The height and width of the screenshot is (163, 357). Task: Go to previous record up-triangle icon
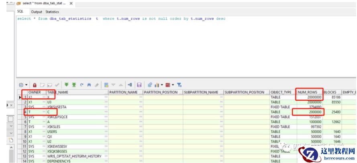pyautogui.click(x=121, y=85)
